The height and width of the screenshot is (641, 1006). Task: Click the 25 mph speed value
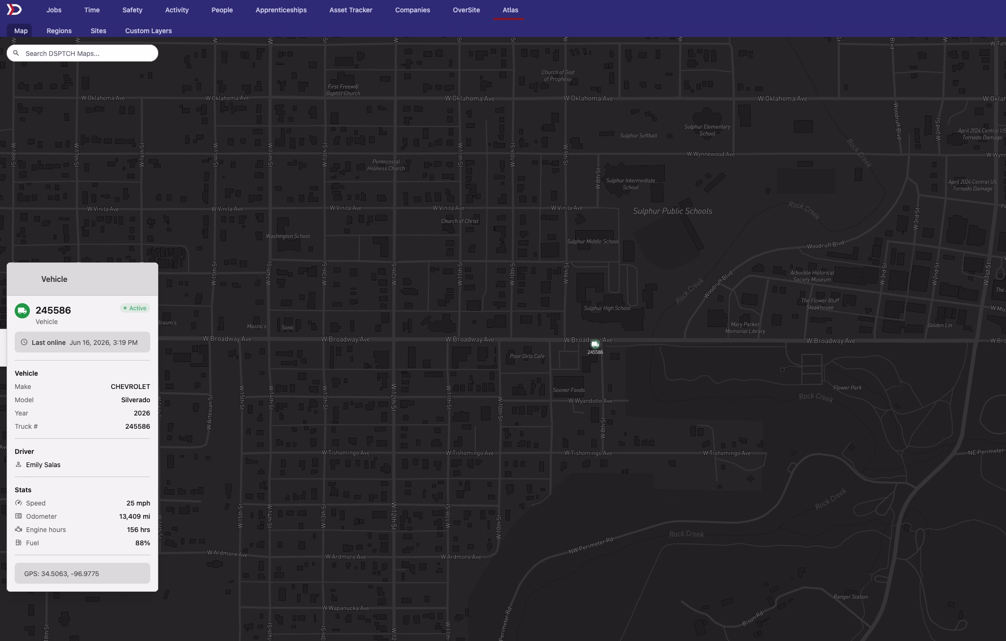(138, 503)
